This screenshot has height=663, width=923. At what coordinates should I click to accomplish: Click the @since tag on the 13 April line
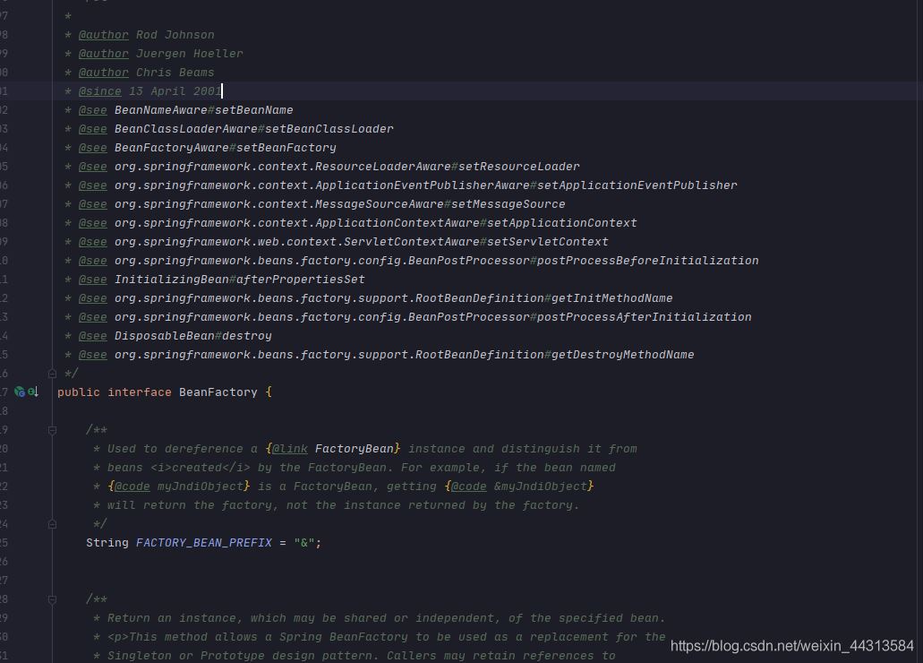tap(99, 91)
